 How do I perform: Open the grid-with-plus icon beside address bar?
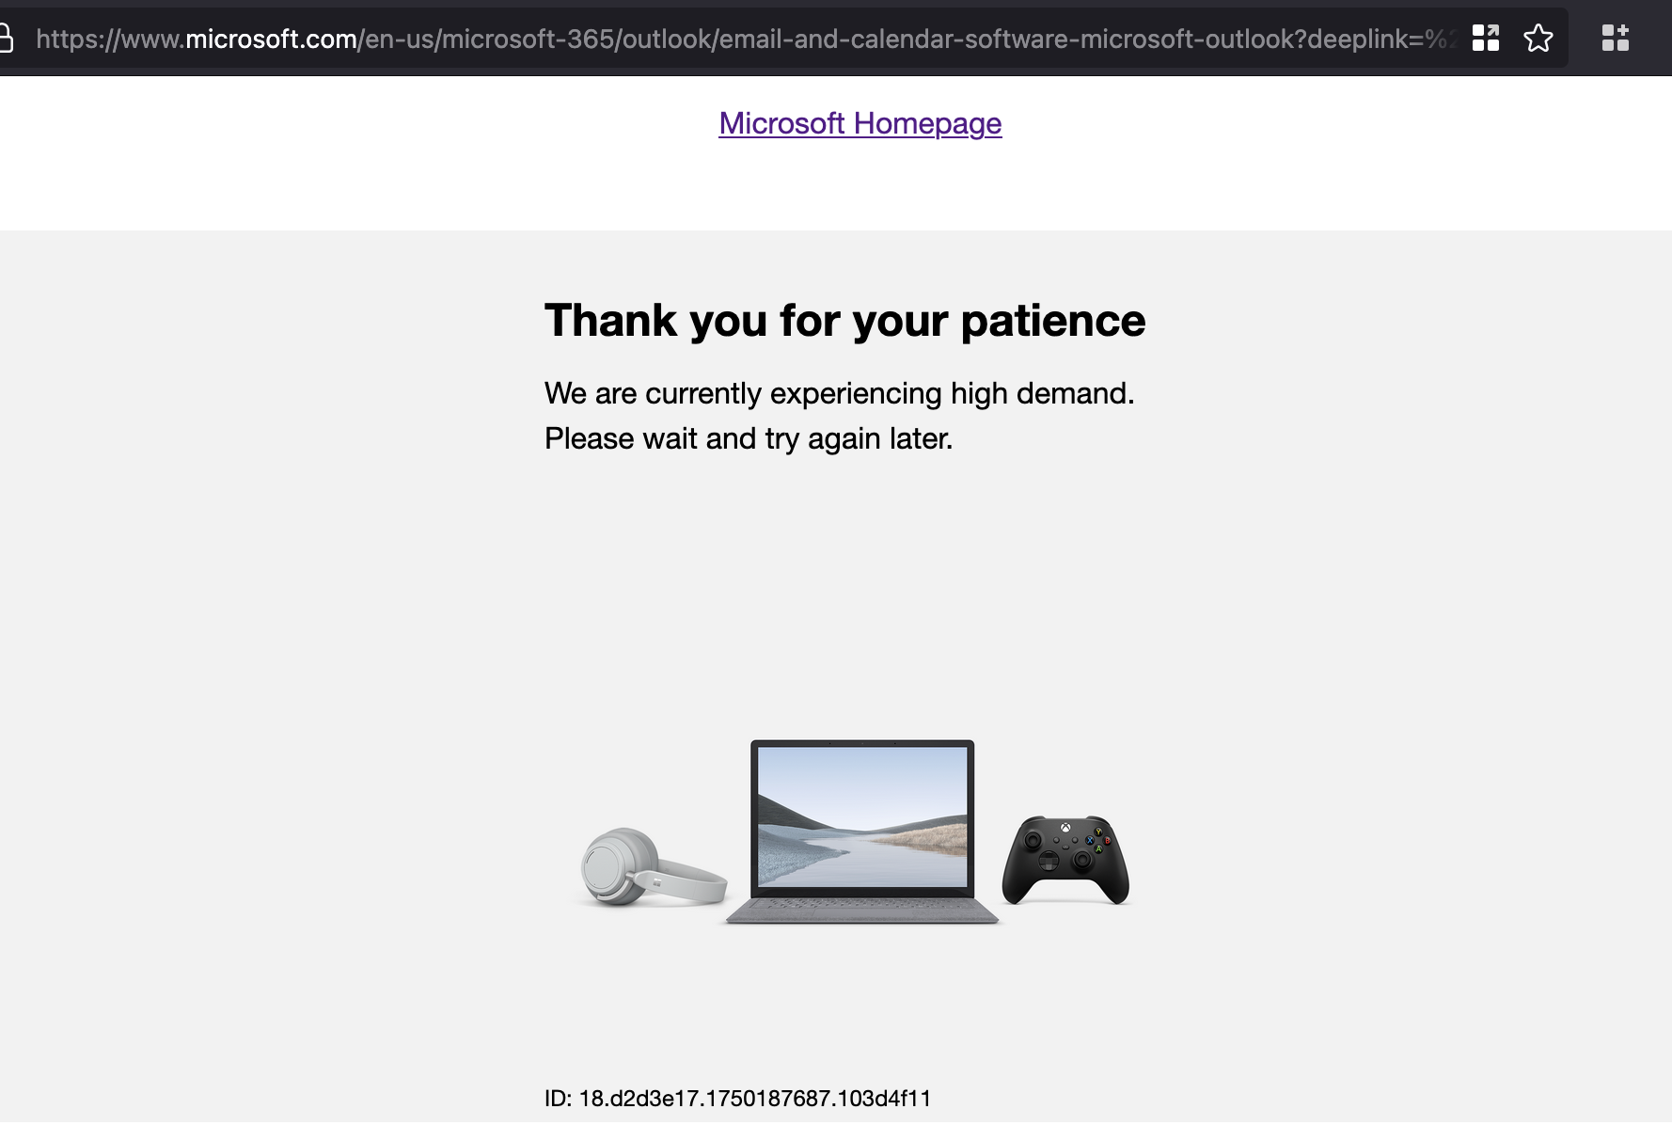point(1616,39)
